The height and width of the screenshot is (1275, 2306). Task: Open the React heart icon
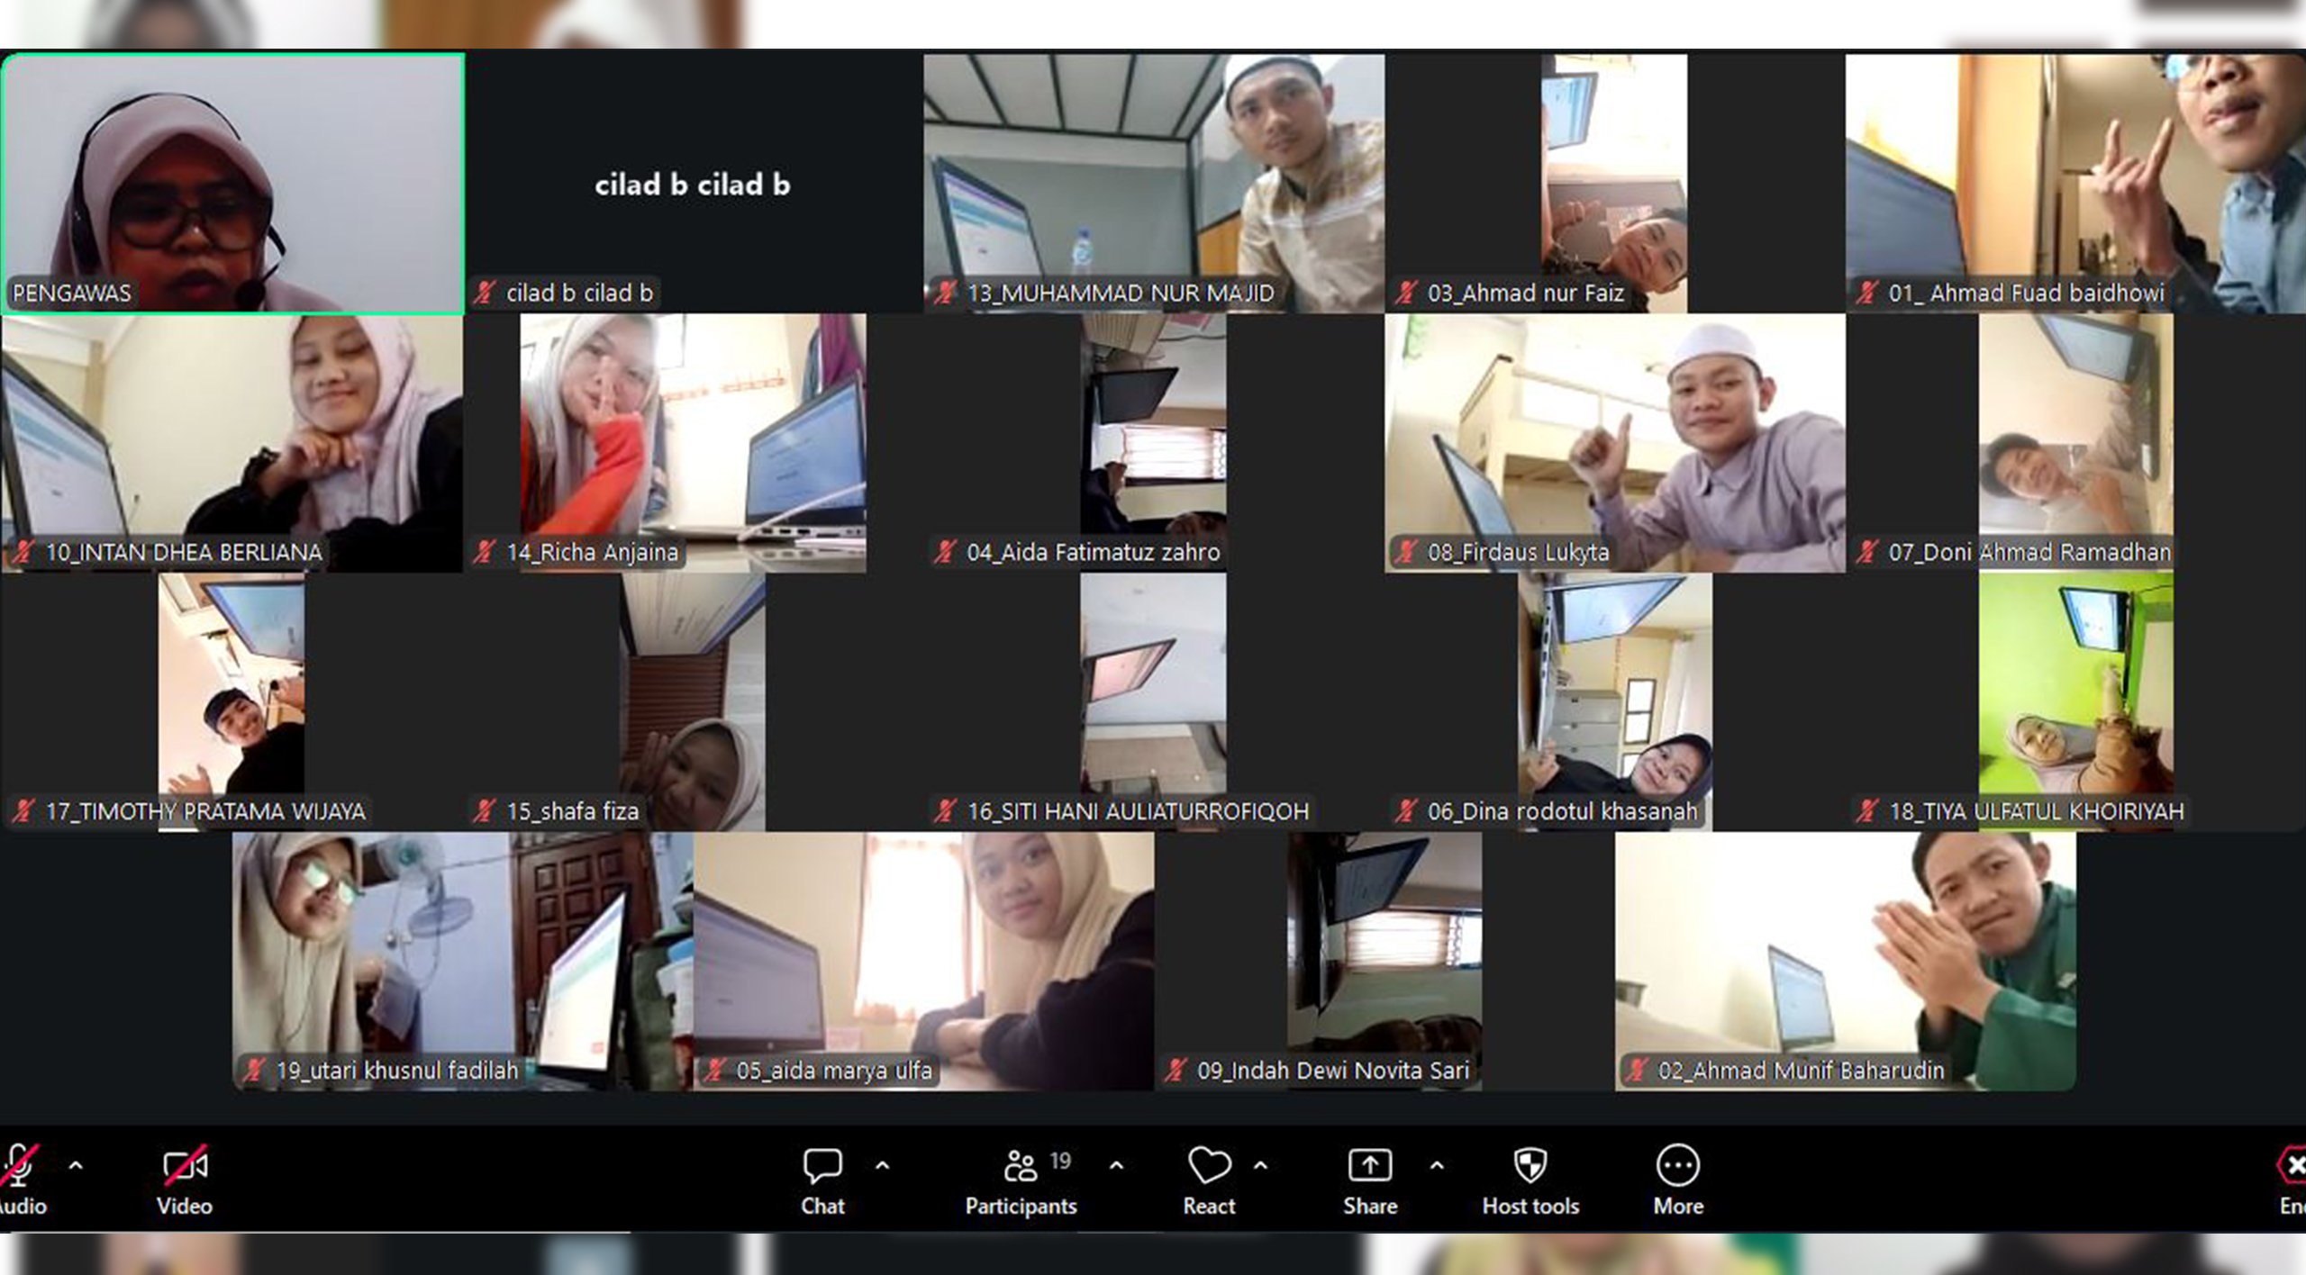pos(1209,1165)
